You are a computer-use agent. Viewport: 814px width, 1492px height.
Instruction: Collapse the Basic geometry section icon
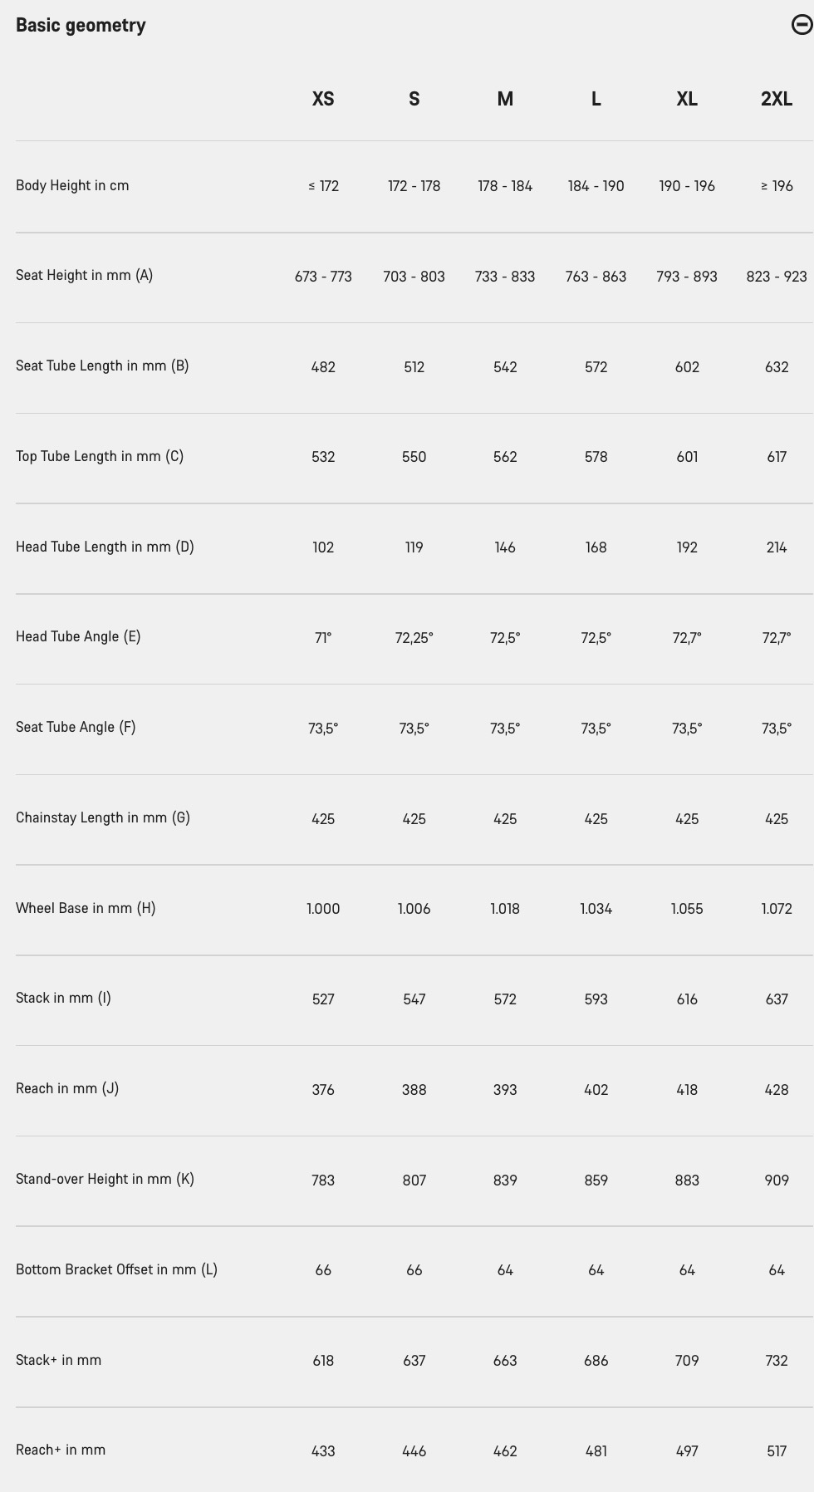point(802,25)
